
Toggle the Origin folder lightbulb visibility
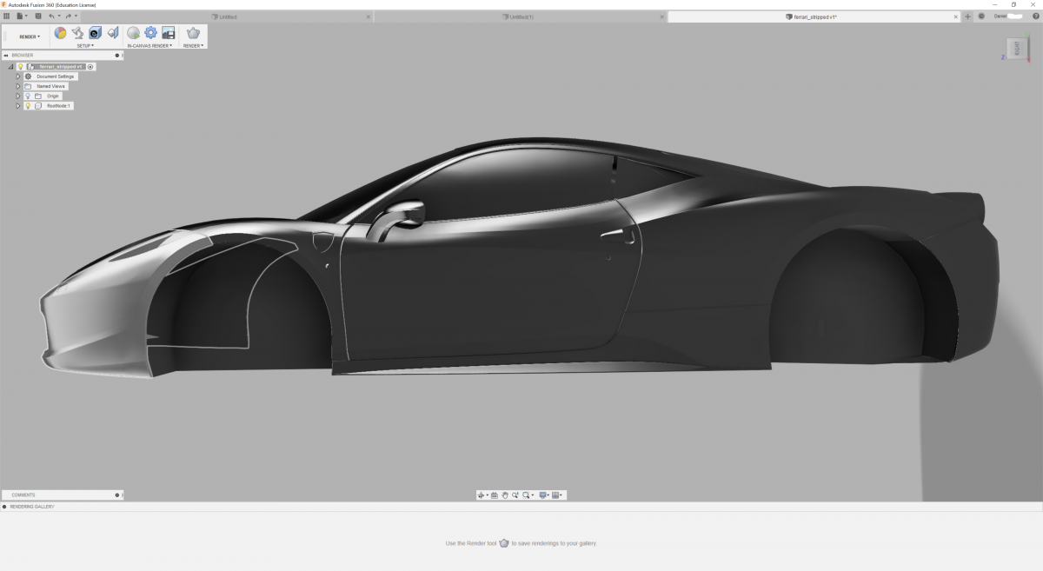28,96
